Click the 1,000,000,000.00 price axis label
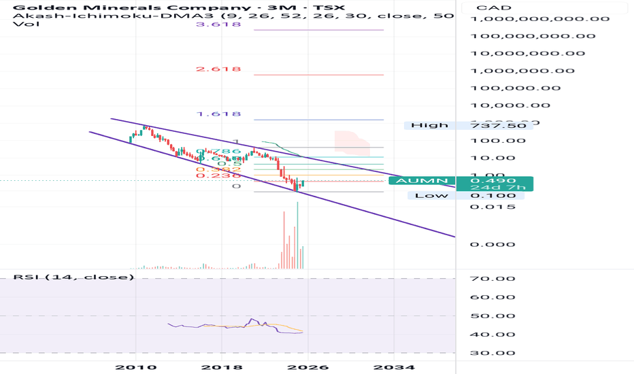 pos(540,19)
